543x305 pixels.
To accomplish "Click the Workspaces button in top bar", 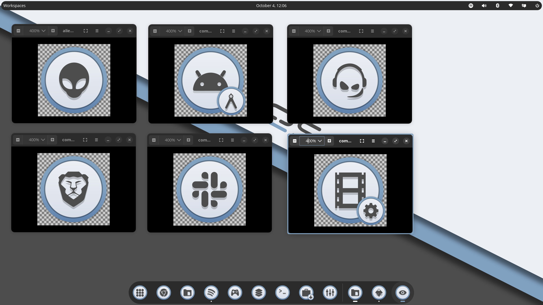I will tap(14, 6).
